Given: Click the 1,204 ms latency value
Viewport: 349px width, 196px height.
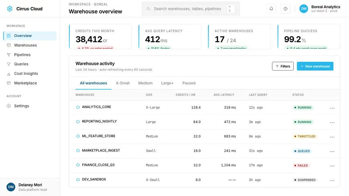Looking at the screenshot, I should tap(228, 166).
